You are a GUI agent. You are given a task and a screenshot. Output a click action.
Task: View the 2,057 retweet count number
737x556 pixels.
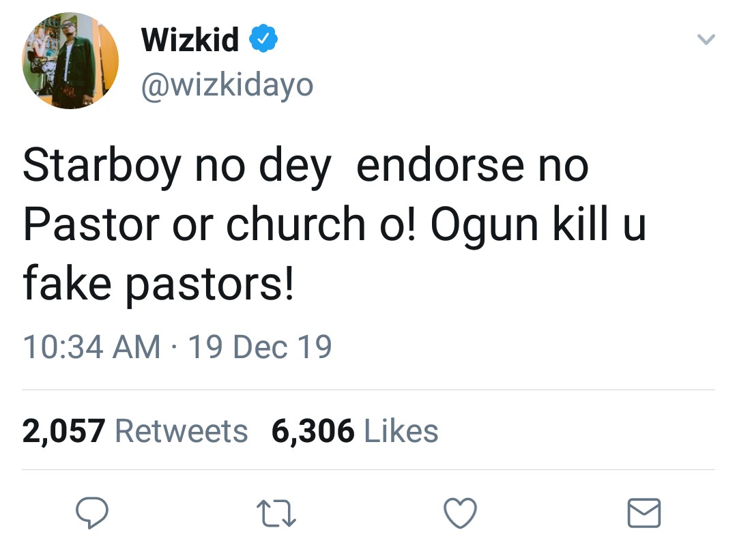[63, 431]
